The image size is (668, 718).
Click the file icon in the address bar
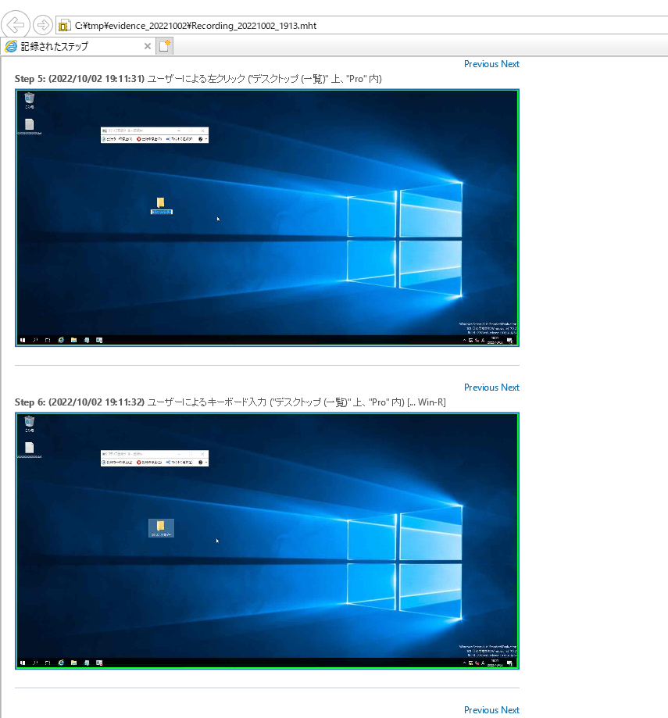(x=65, y=26)
